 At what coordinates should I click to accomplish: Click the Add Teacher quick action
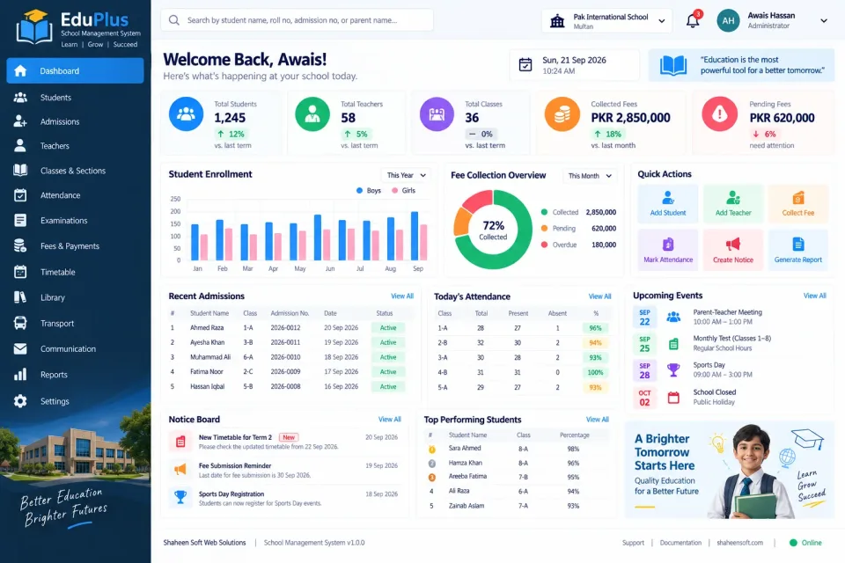pyautogui.click(x=733, y=204)
